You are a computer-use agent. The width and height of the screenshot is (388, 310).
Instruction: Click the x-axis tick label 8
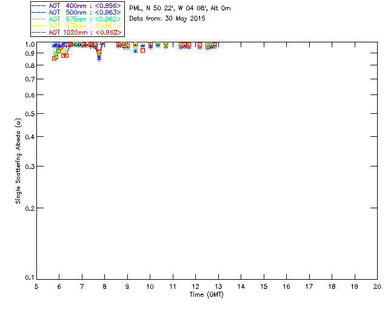(104, 286)
